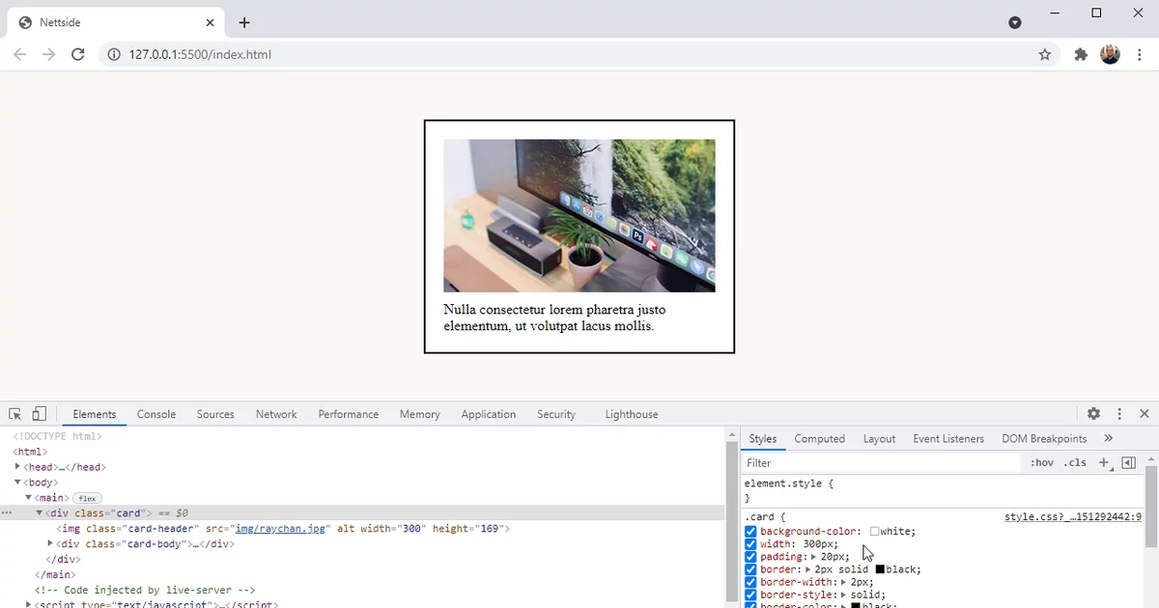1159x608 pixels.
Task: Open the Computed styles tab
Action: click(820, 438)
